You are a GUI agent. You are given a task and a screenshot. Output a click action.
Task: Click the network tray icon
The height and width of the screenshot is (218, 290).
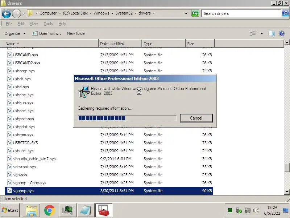[x=247, y=210]
